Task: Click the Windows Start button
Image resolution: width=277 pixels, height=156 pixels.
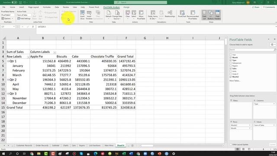Action: [x=3, y=153]
